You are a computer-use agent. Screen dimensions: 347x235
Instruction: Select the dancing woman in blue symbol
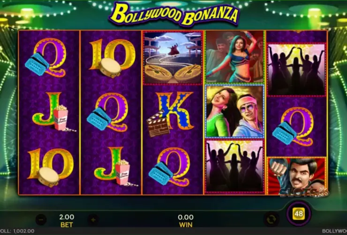point(234,56)
